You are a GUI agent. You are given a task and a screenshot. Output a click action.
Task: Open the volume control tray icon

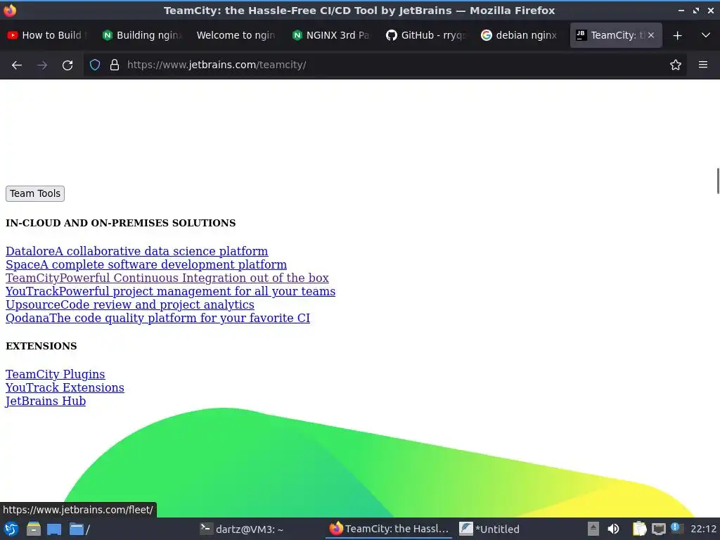click(x=613, y=529)
